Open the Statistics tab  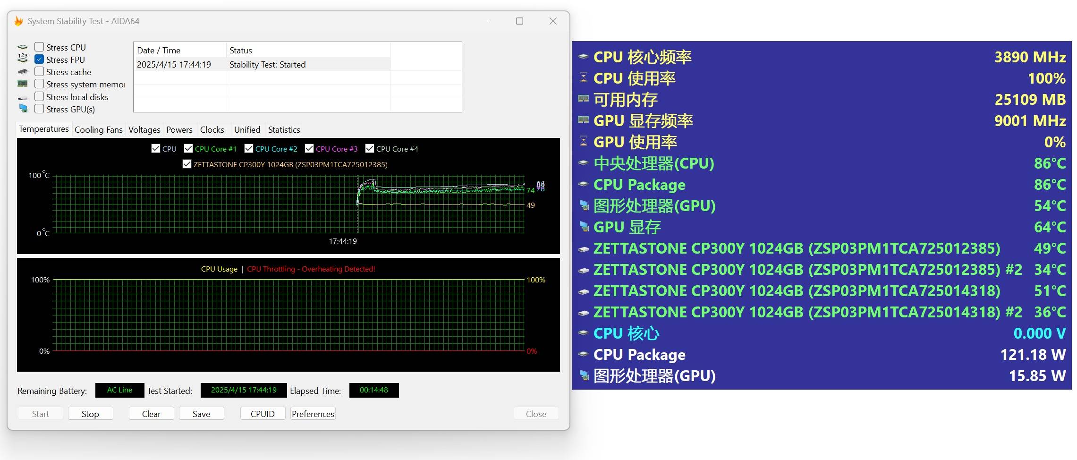(284, 130)
